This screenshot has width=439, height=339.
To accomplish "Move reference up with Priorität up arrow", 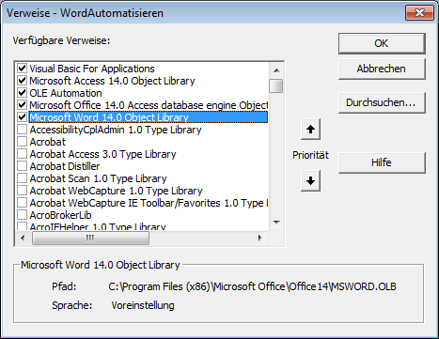I will point(310,129).
